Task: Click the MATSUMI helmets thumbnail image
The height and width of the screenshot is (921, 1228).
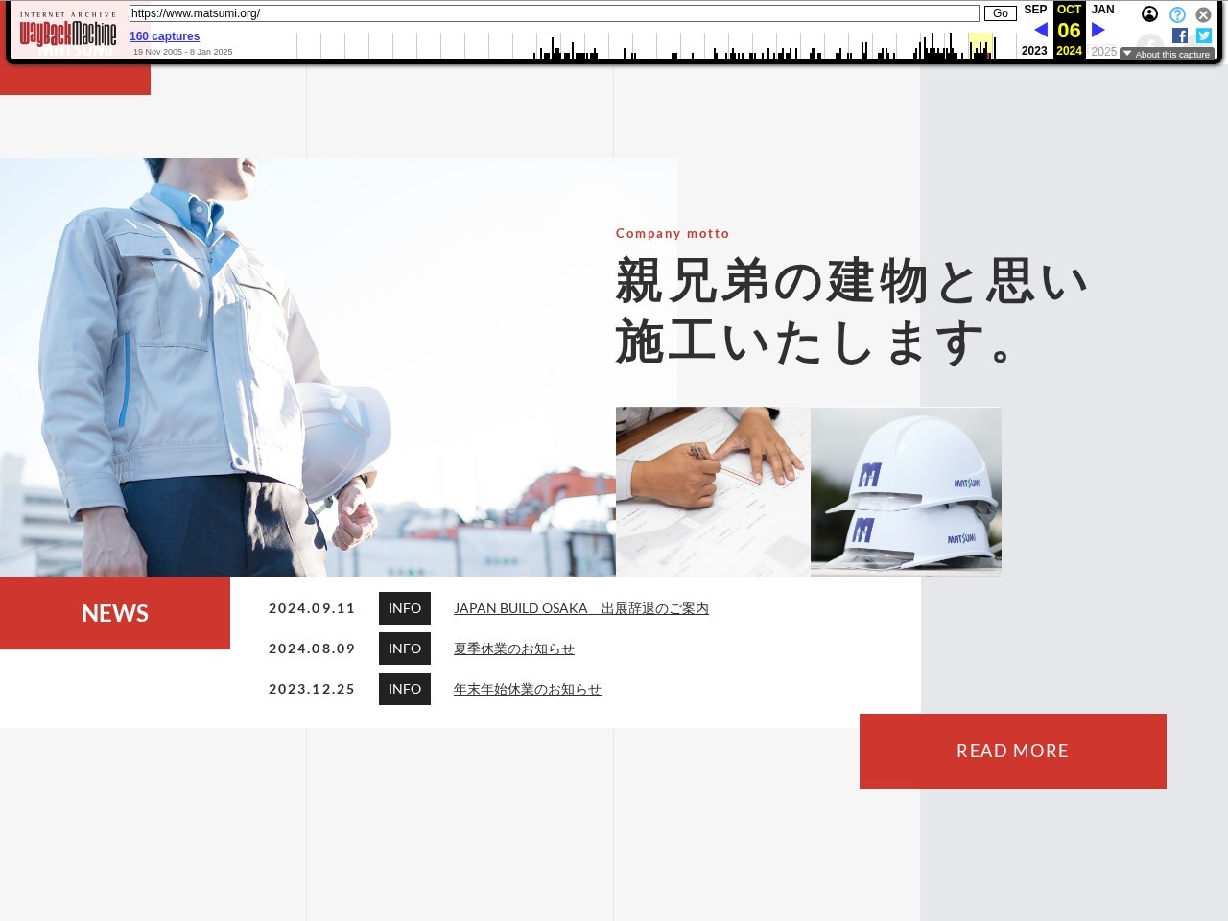Action: [906, 491]
